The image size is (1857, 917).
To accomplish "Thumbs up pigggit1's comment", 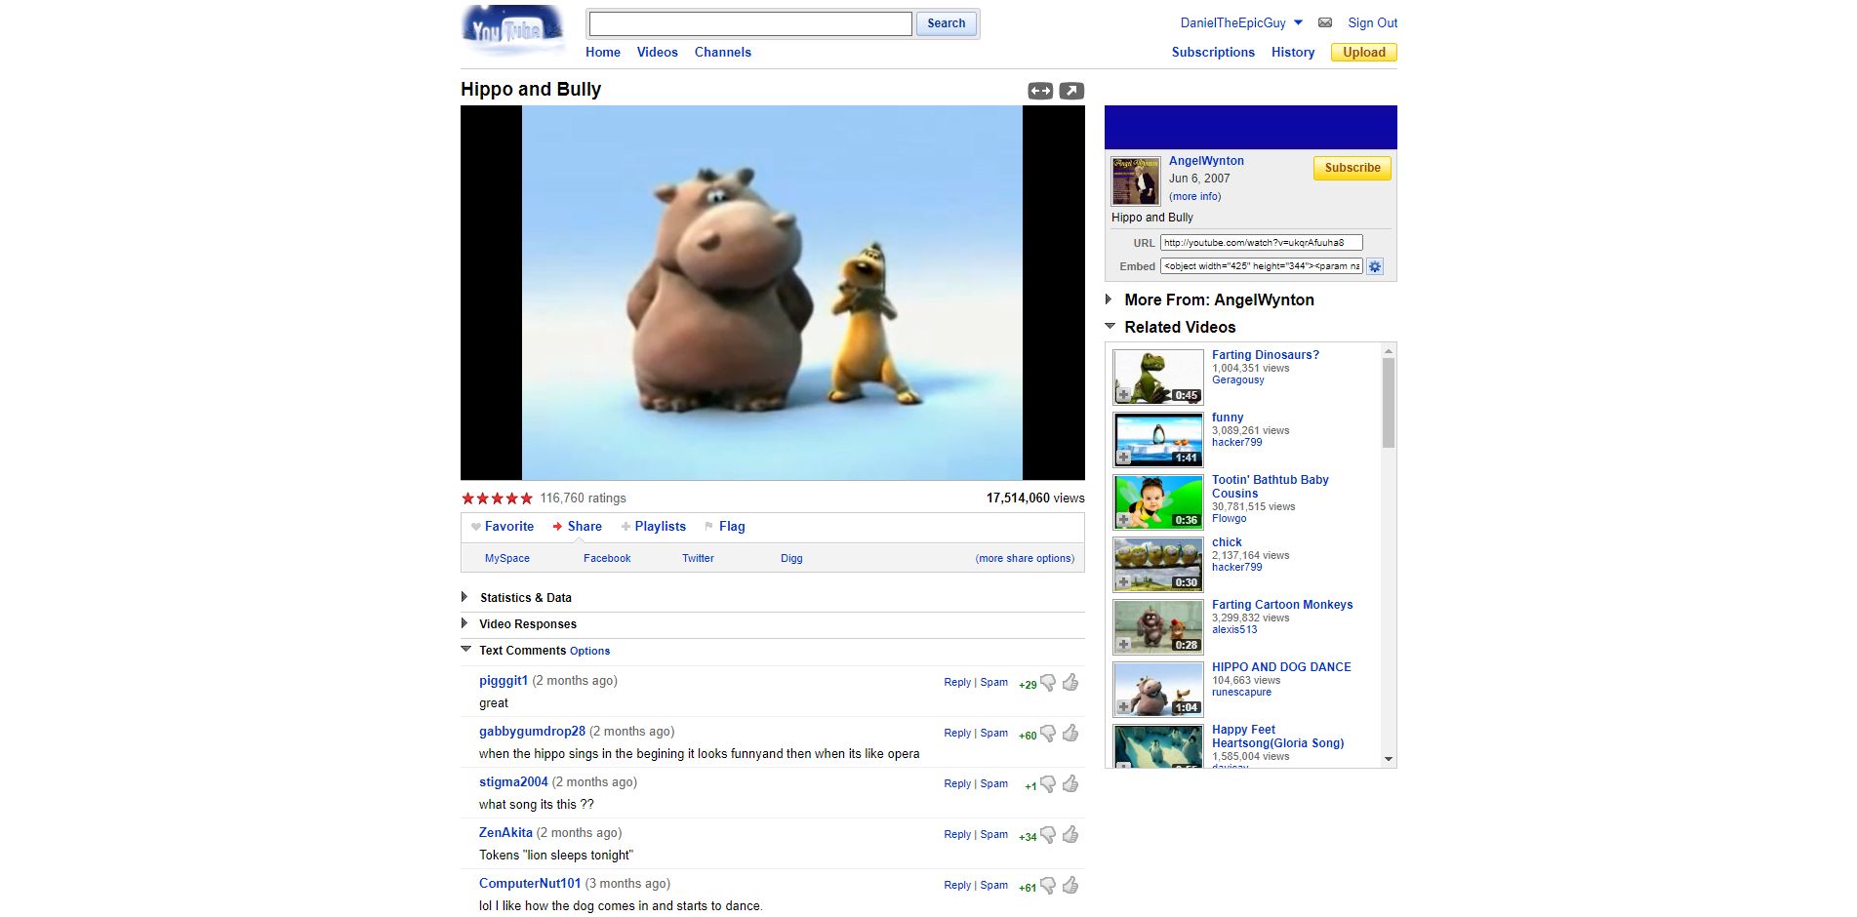I will coord(1070,682).
